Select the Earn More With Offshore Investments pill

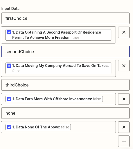[x=54, y=99]
